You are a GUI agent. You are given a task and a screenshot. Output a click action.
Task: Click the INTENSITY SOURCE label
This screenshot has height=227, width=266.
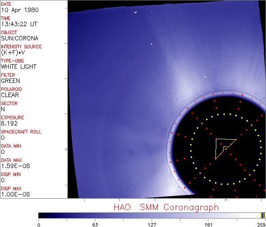pos(21,47)
